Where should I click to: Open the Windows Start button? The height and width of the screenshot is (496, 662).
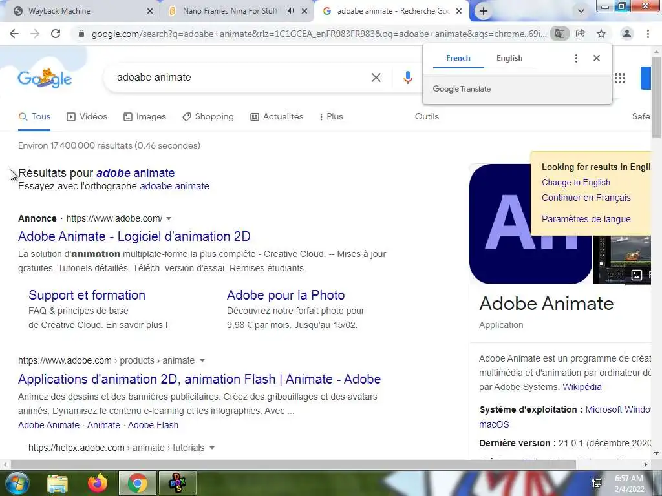point(17,483)
